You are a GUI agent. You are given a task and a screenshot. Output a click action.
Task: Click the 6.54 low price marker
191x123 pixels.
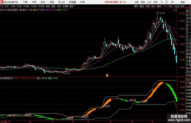coord(68,73)
